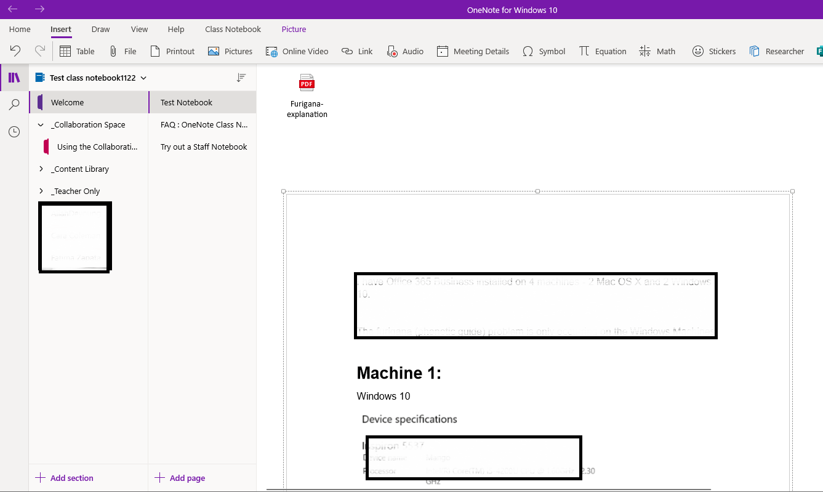Viewport: 823px width, 492px height.
Task: Open the Test Notebook page
Action: pos(203,102)
